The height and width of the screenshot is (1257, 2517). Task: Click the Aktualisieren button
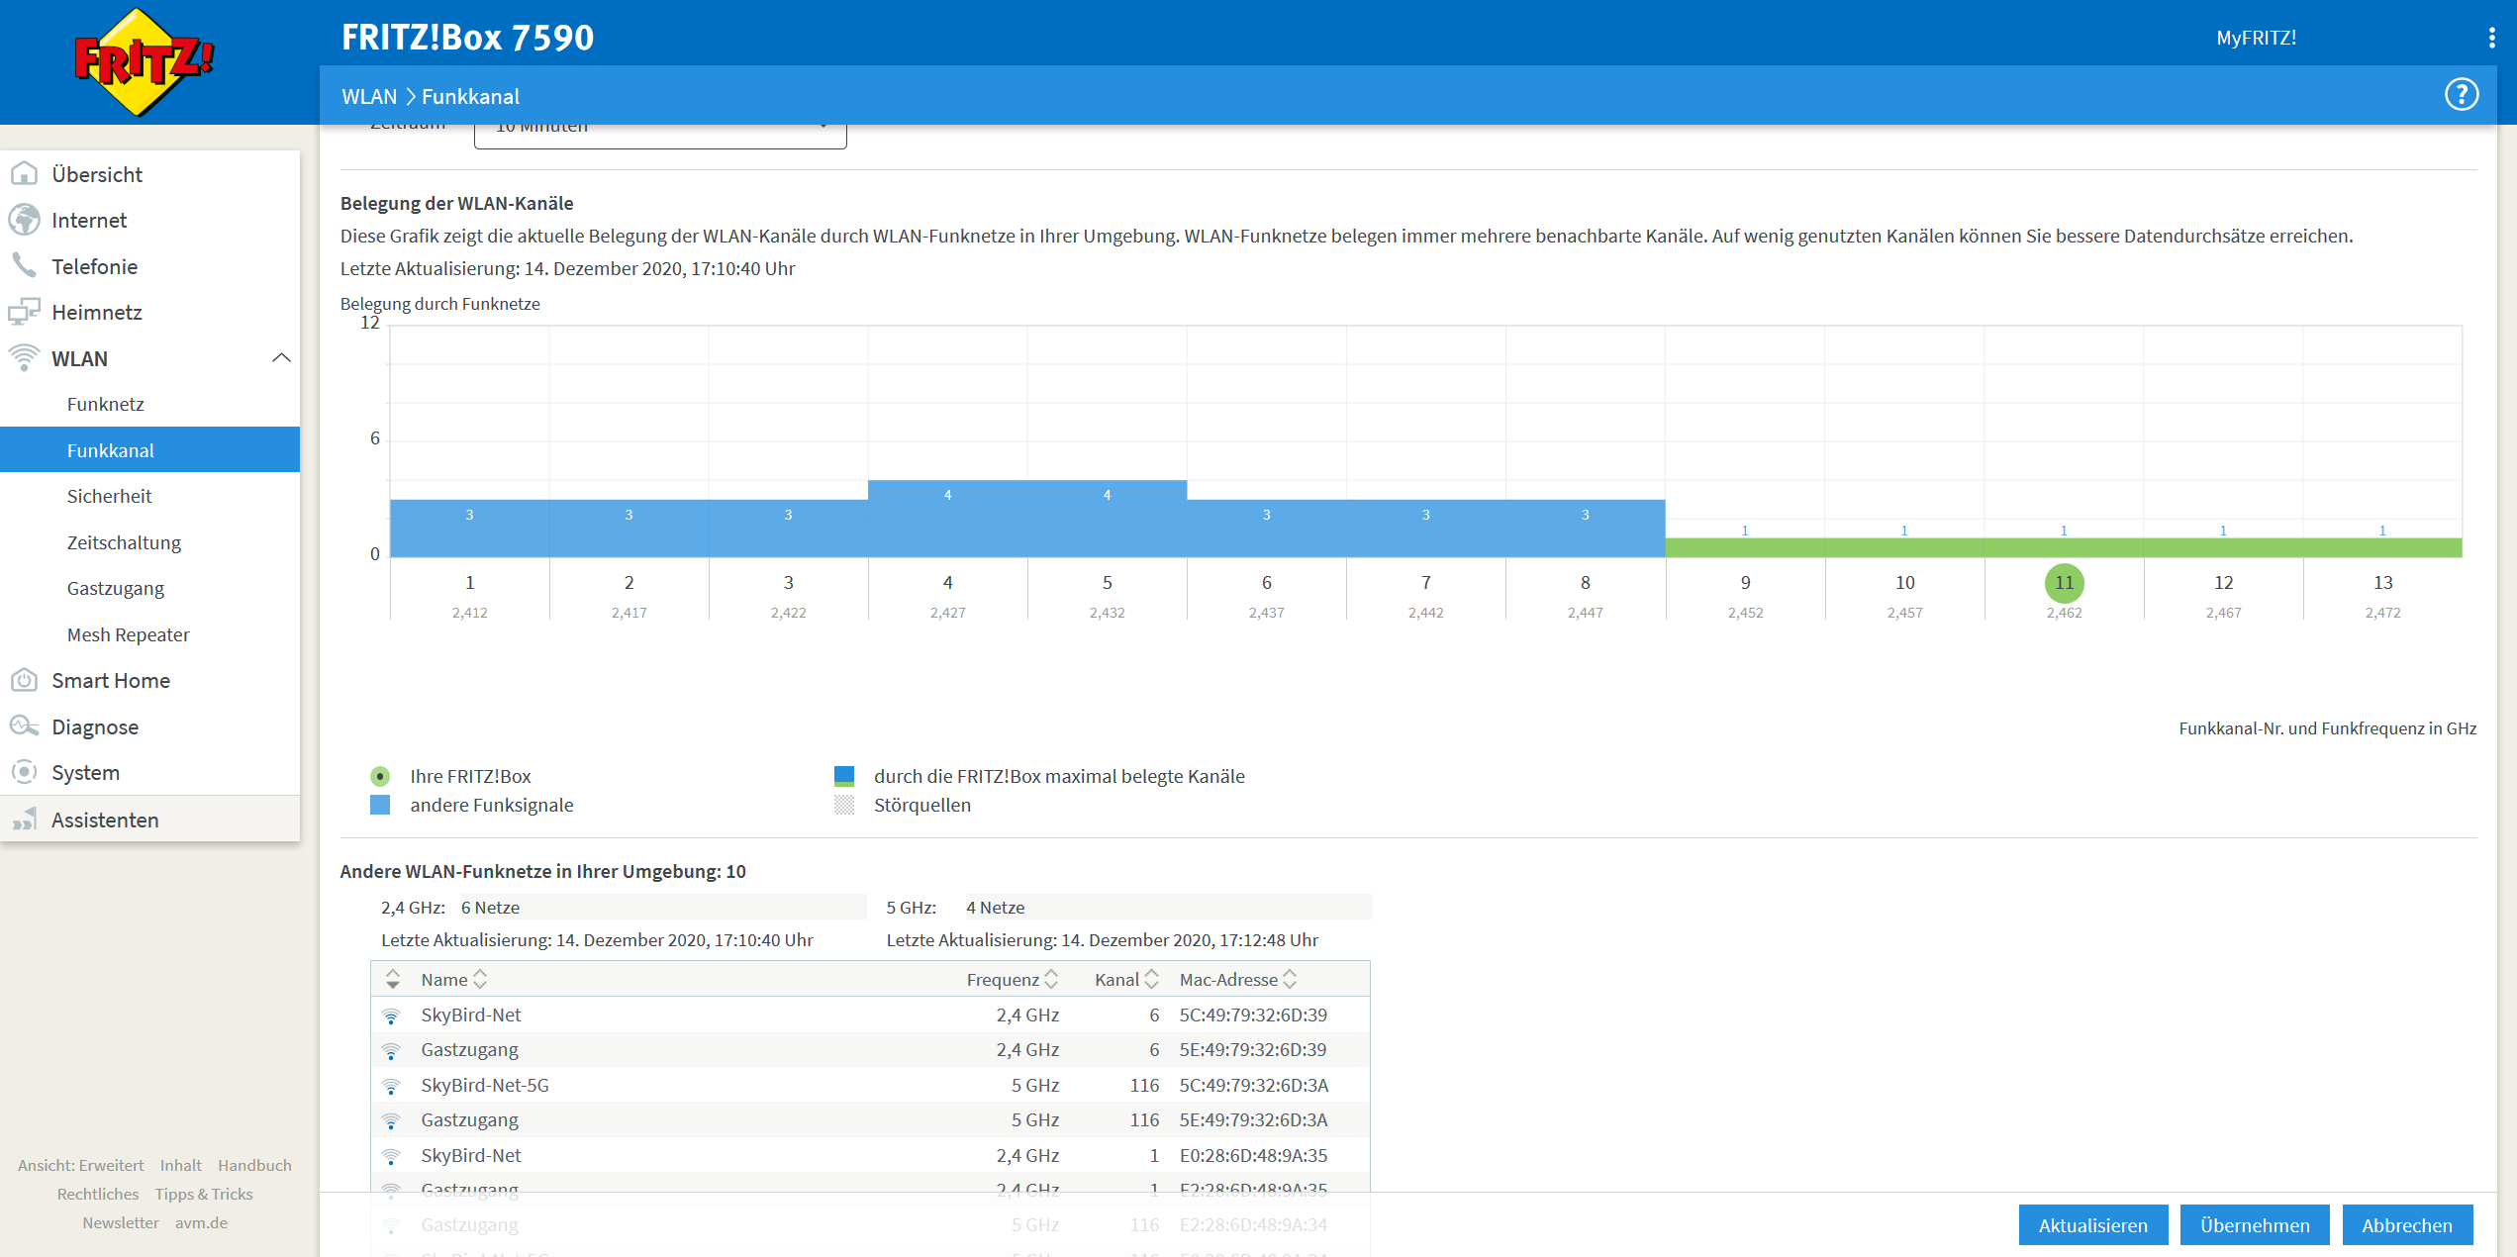2092,1225
